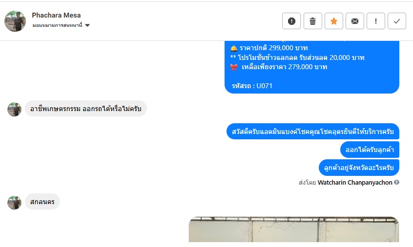Open Phachara Mesa's header profile picture
This screenshot has width=413, height=247.
15,21
